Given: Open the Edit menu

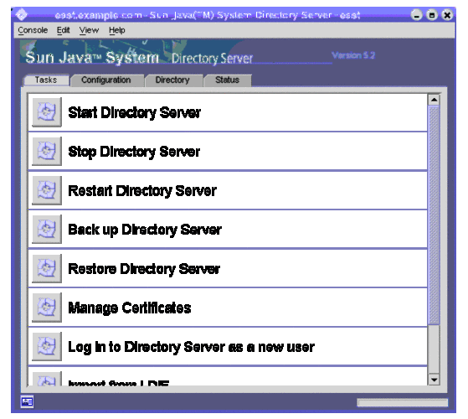Looking at the screenshot, I should (x=64, y=30).
